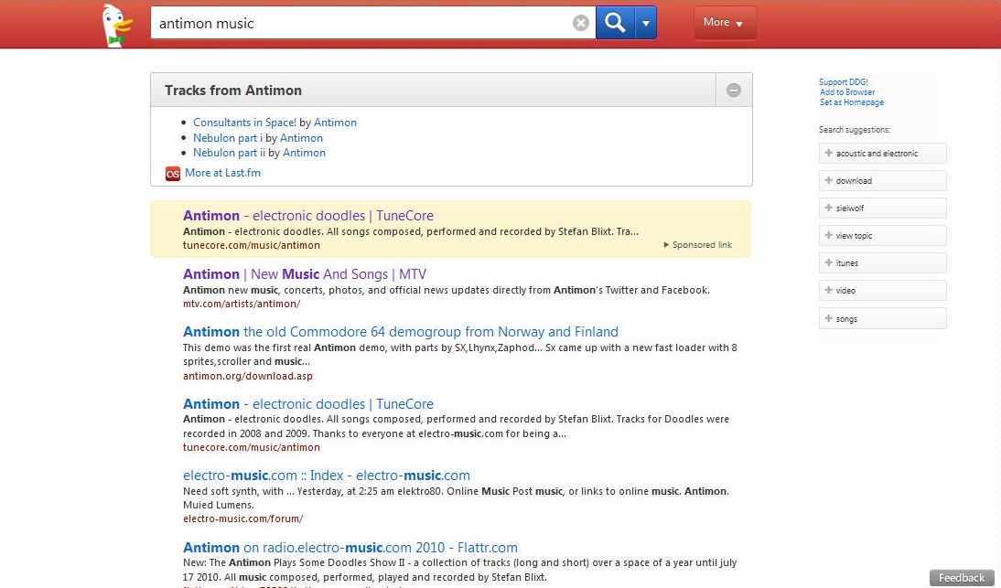The image size is (1001, 588).
Task: Open the Commodore 64 demogroup result
Action: 401,332
